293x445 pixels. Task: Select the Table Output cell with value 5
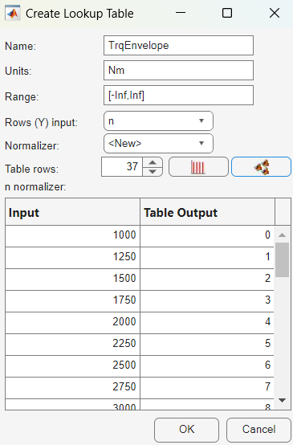click(x=207, y=344)
